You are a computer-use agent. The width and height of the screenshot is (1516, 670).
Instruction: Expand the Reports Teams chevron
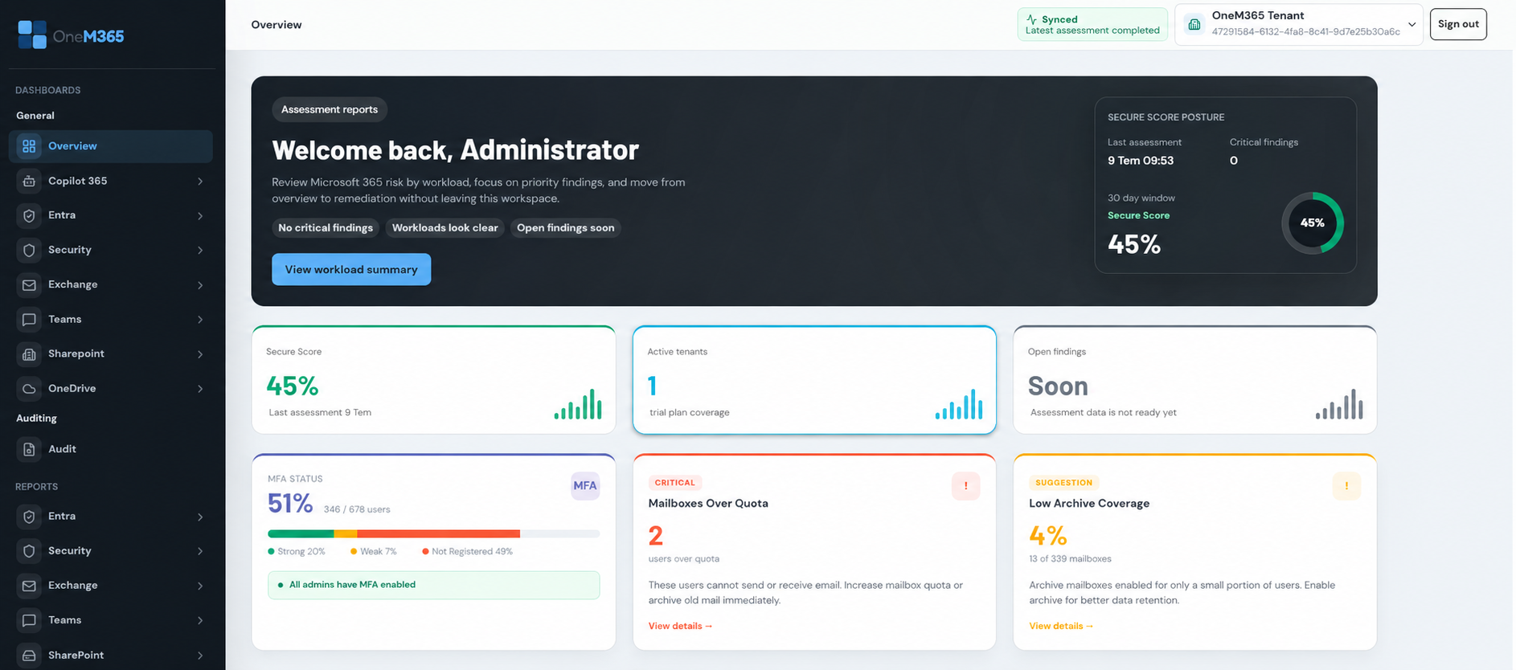(200, 621)
